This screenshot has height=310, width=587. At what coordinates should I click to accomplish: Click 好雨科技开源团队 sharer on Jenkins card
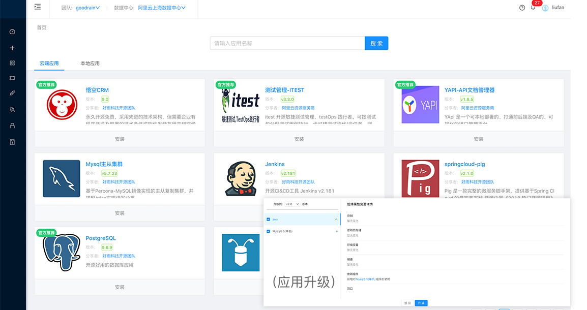tap(299, 182)
